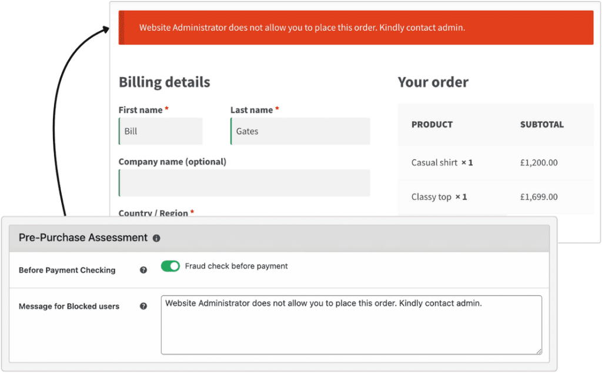Click the Message for Blocked users textarea
The height and width of the screenshot is (373, 602).
click(352, 325)
